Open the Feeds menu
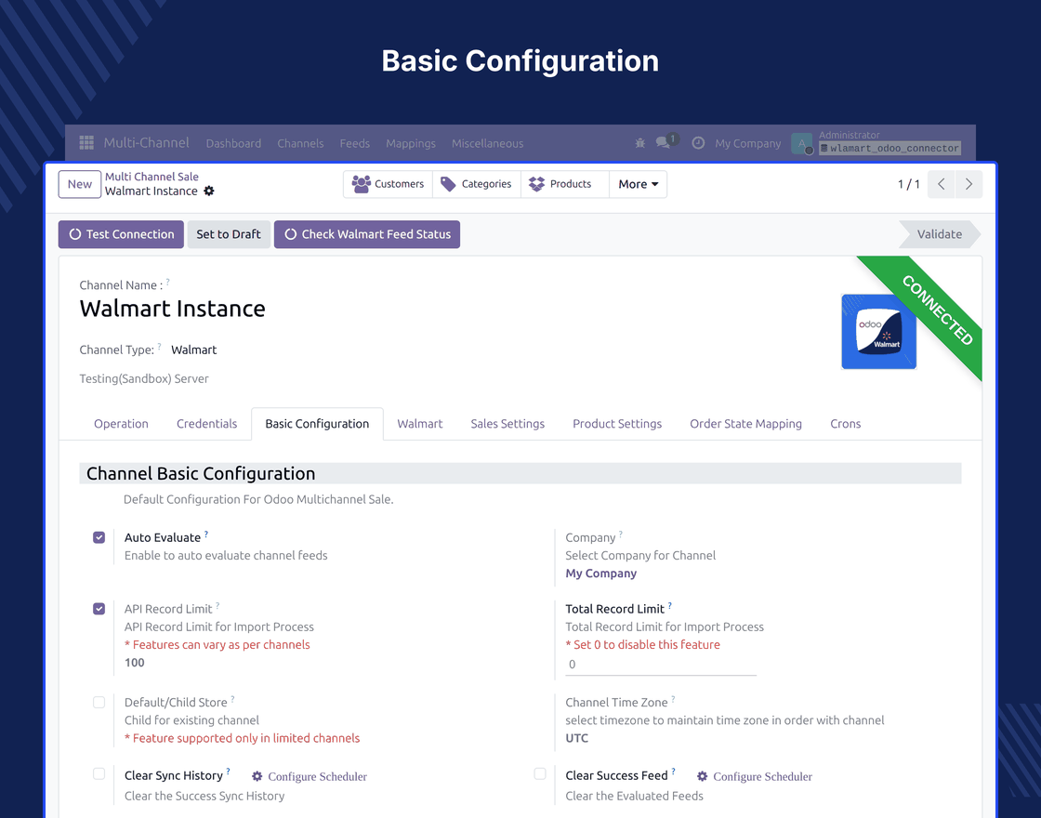The image size is (1041, 818). (354, 143)
